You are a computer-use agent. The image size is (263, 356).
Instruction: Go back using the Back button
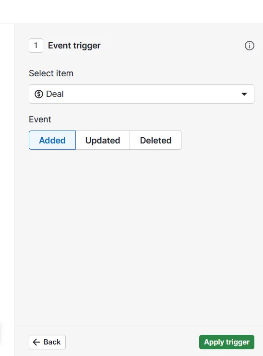(x=47, y=342)
